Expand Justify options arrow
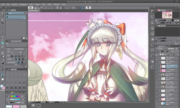This screenshot has width=180, height=108. pos(25,59)
